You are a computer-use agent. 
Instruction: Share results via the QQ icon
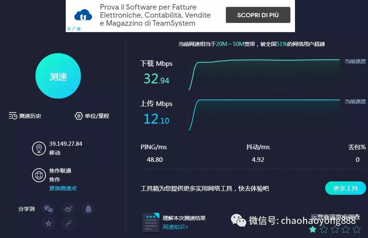click(x=88, y=209)
